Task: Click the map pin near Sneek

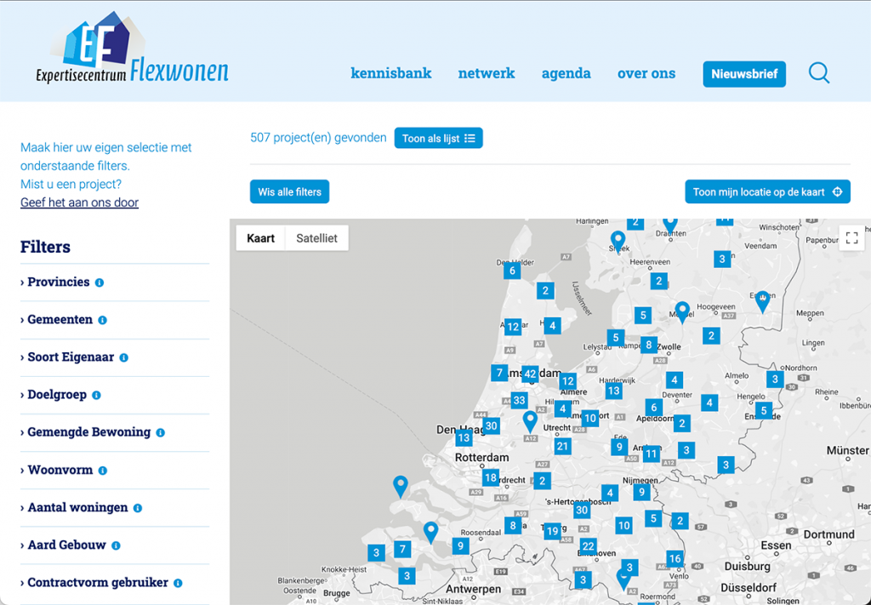Action: coord(618,241)
